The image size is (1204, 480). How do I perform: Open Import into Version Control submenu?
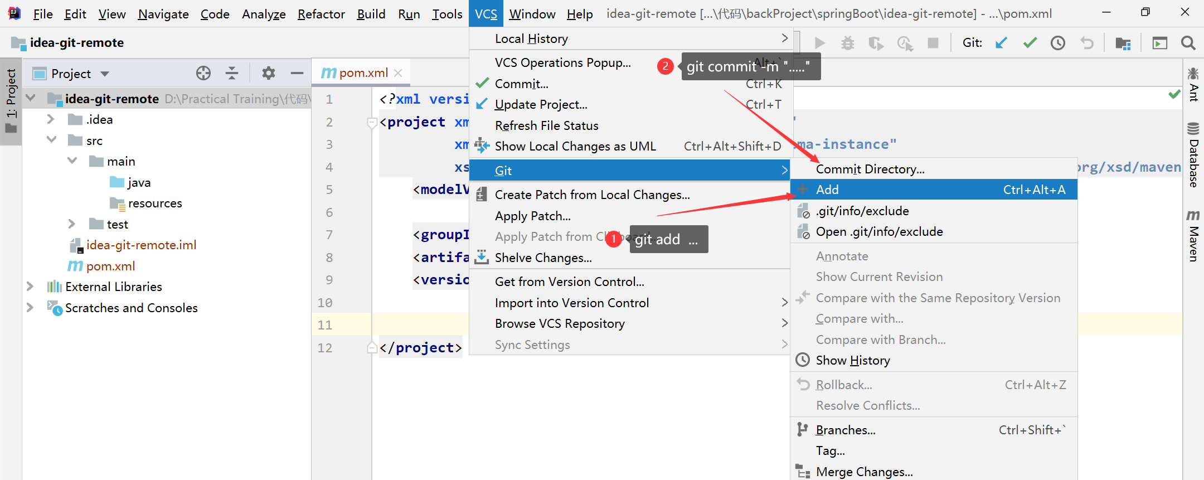coord(630,303)
